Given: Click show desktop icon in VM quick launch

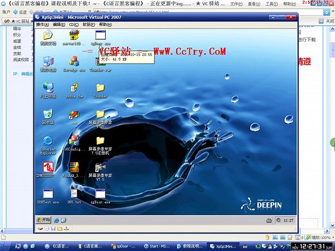Looking at the screenshot, I should click(x=64, y=220).
